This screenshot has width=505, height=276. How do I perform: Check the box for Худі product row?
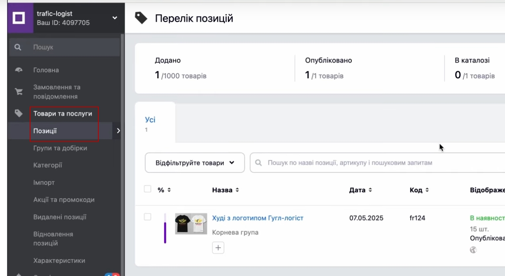coord(148,217)
